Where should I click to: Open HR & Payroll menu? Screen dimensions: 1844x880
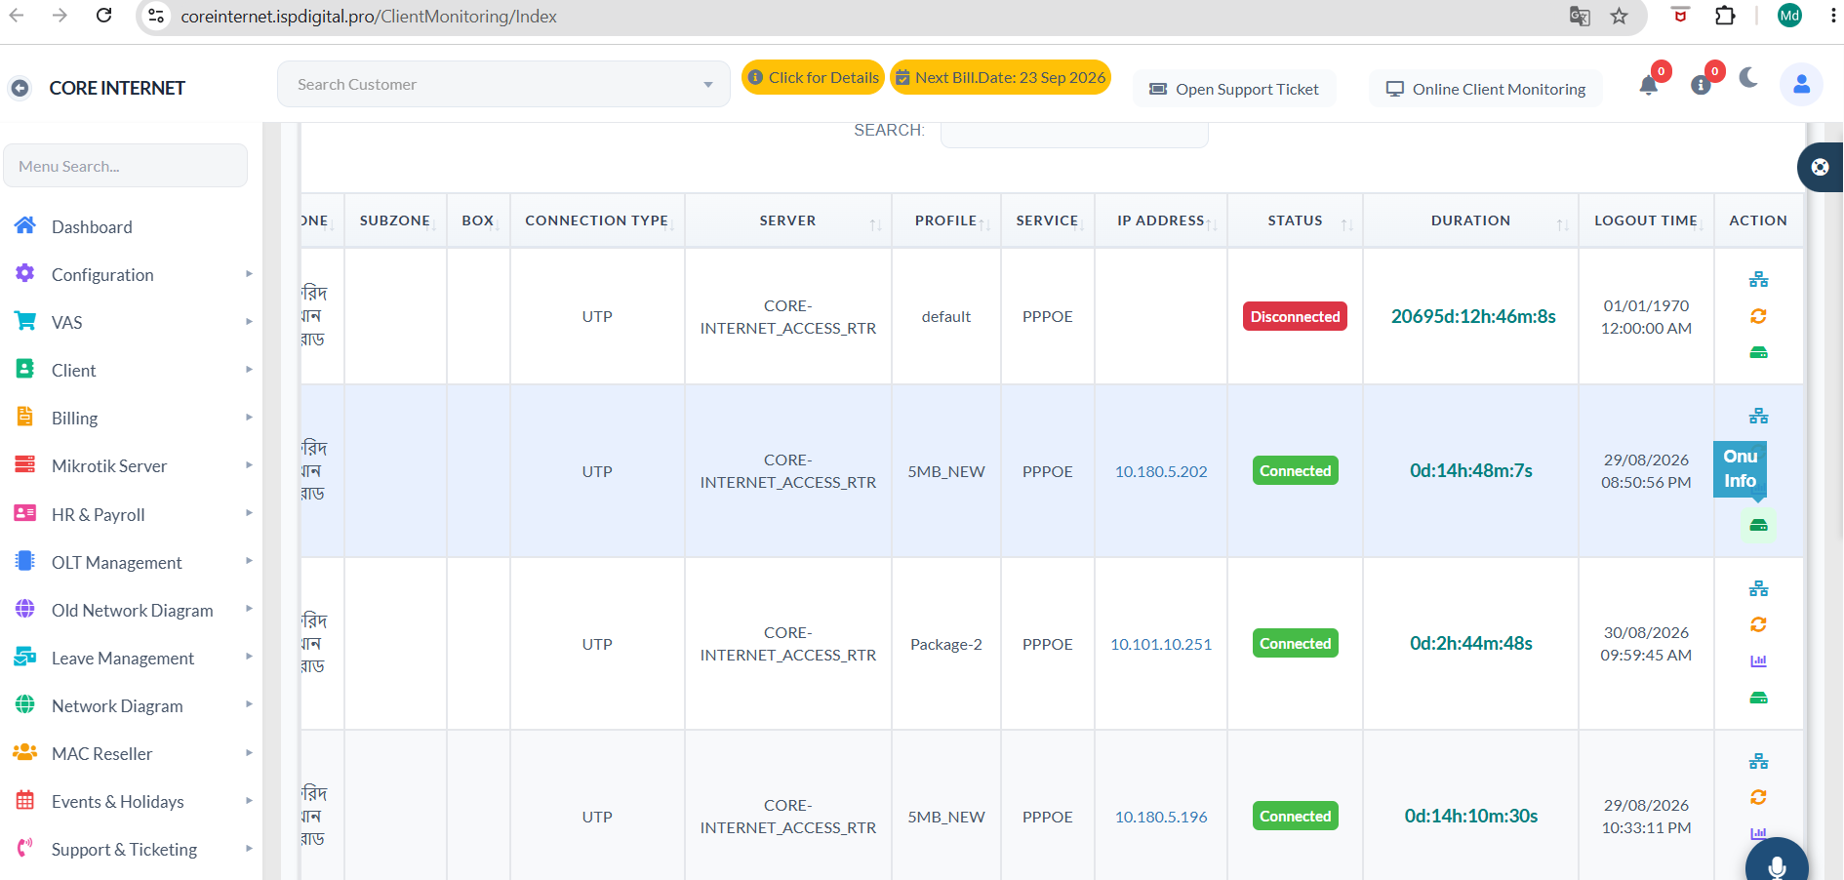click(x=133, y=515)
